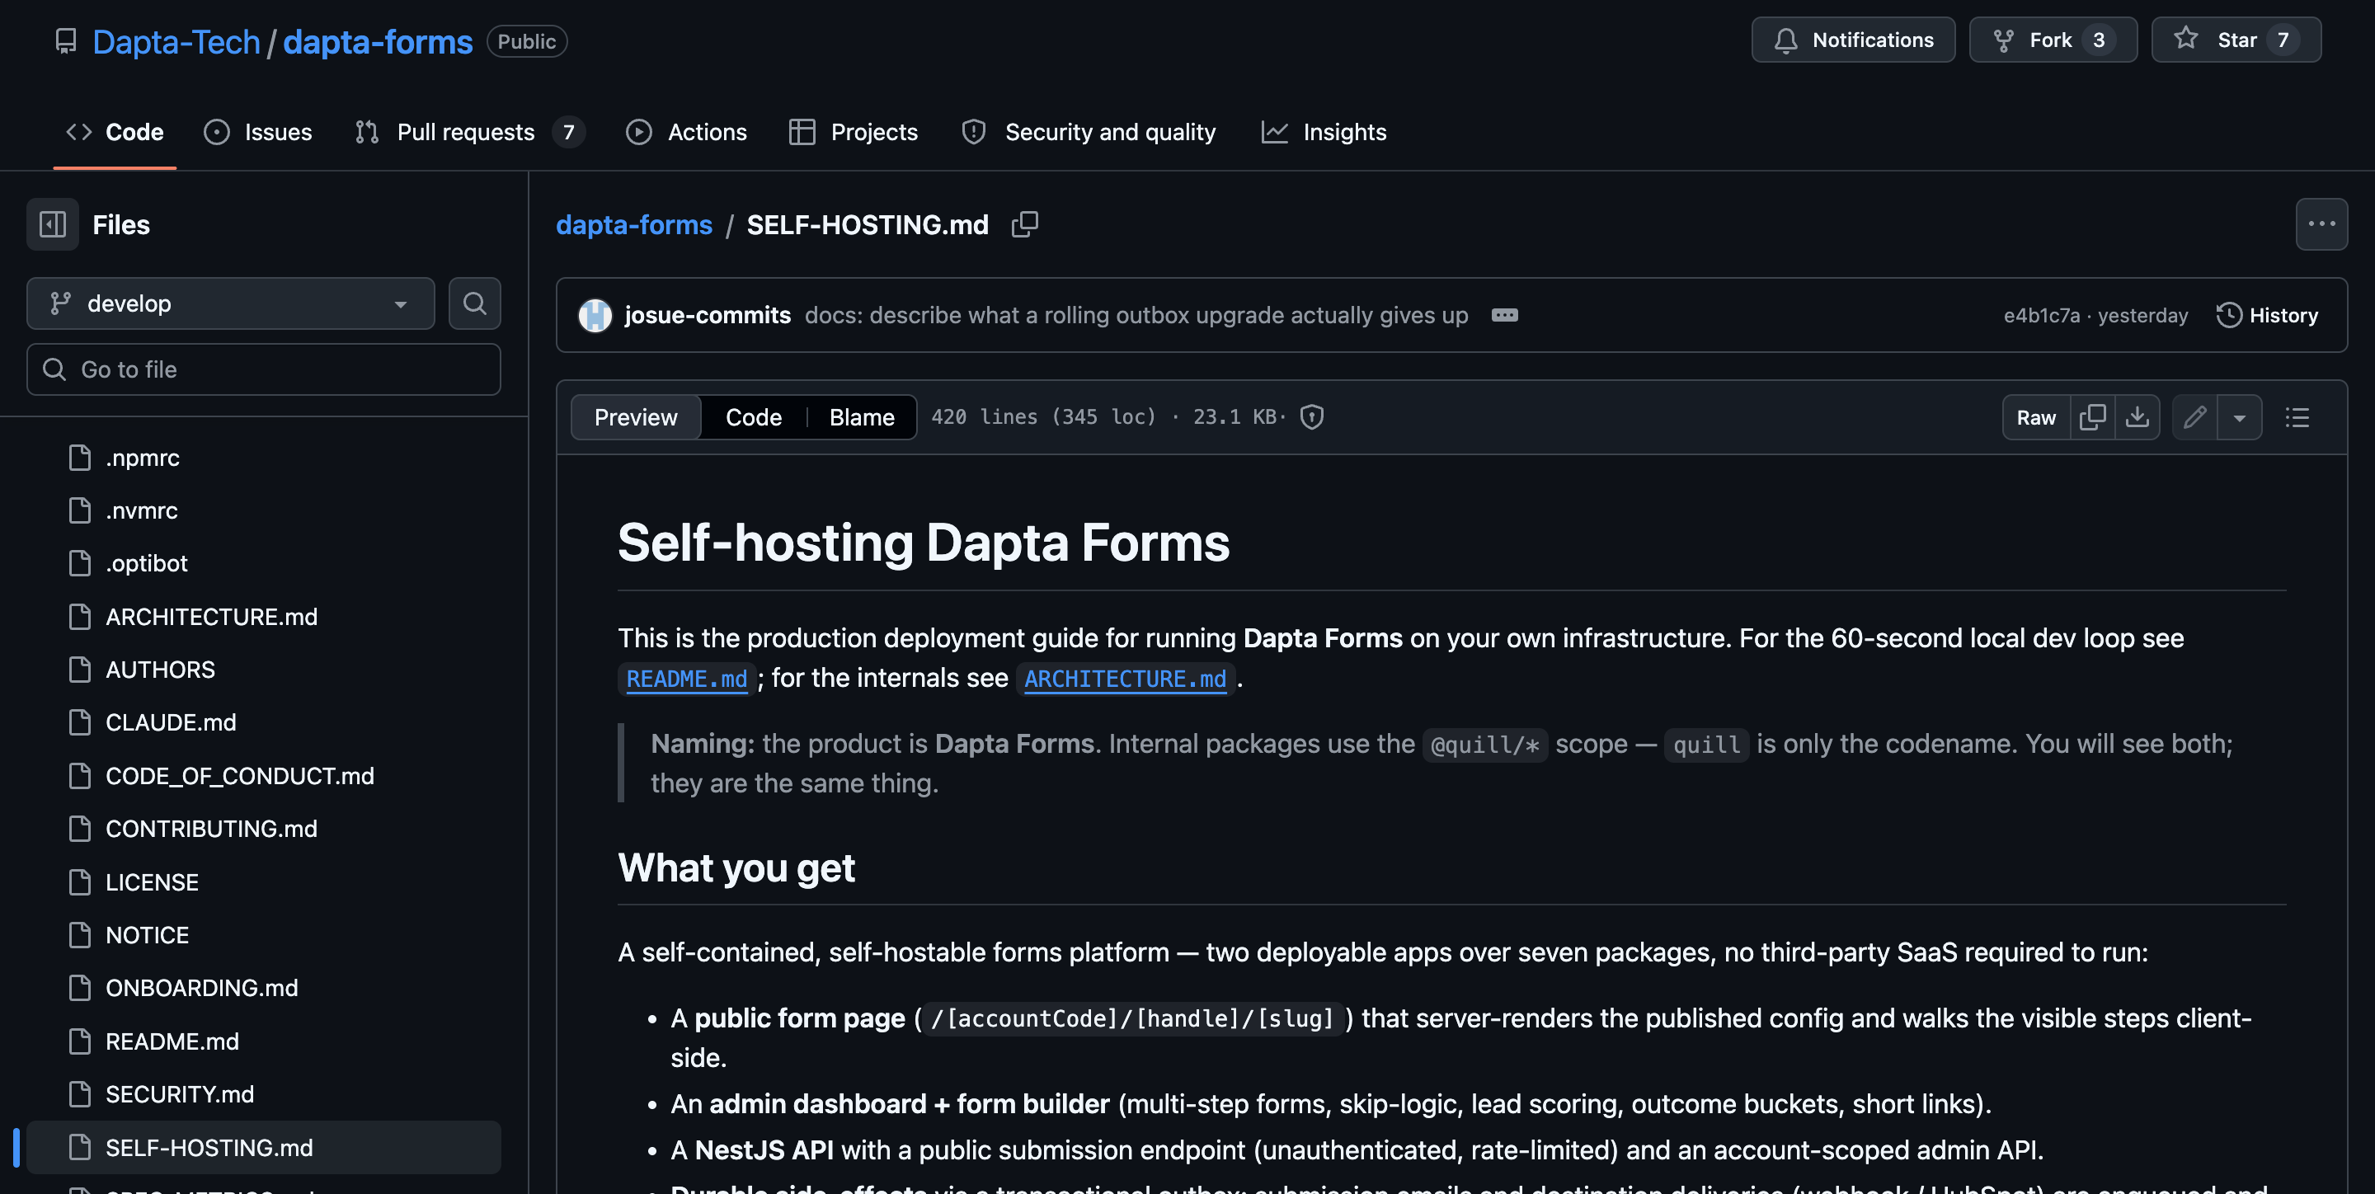Collapse the file tree side panel icon

(x=53, y=224)
